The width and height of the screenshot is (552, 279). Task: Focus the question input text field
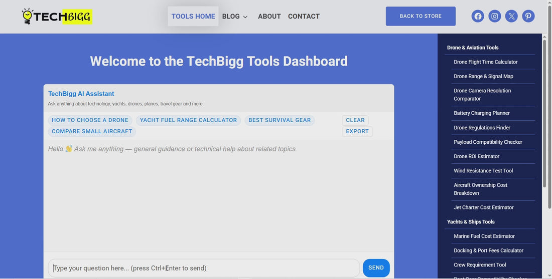(x=204, y=268)
